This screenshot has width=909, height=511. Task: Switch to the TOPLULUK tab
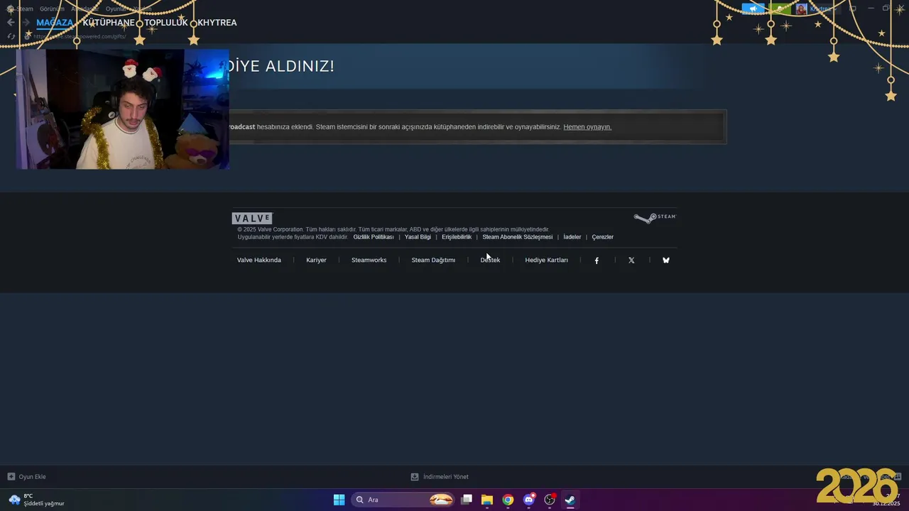pos(166,23)
